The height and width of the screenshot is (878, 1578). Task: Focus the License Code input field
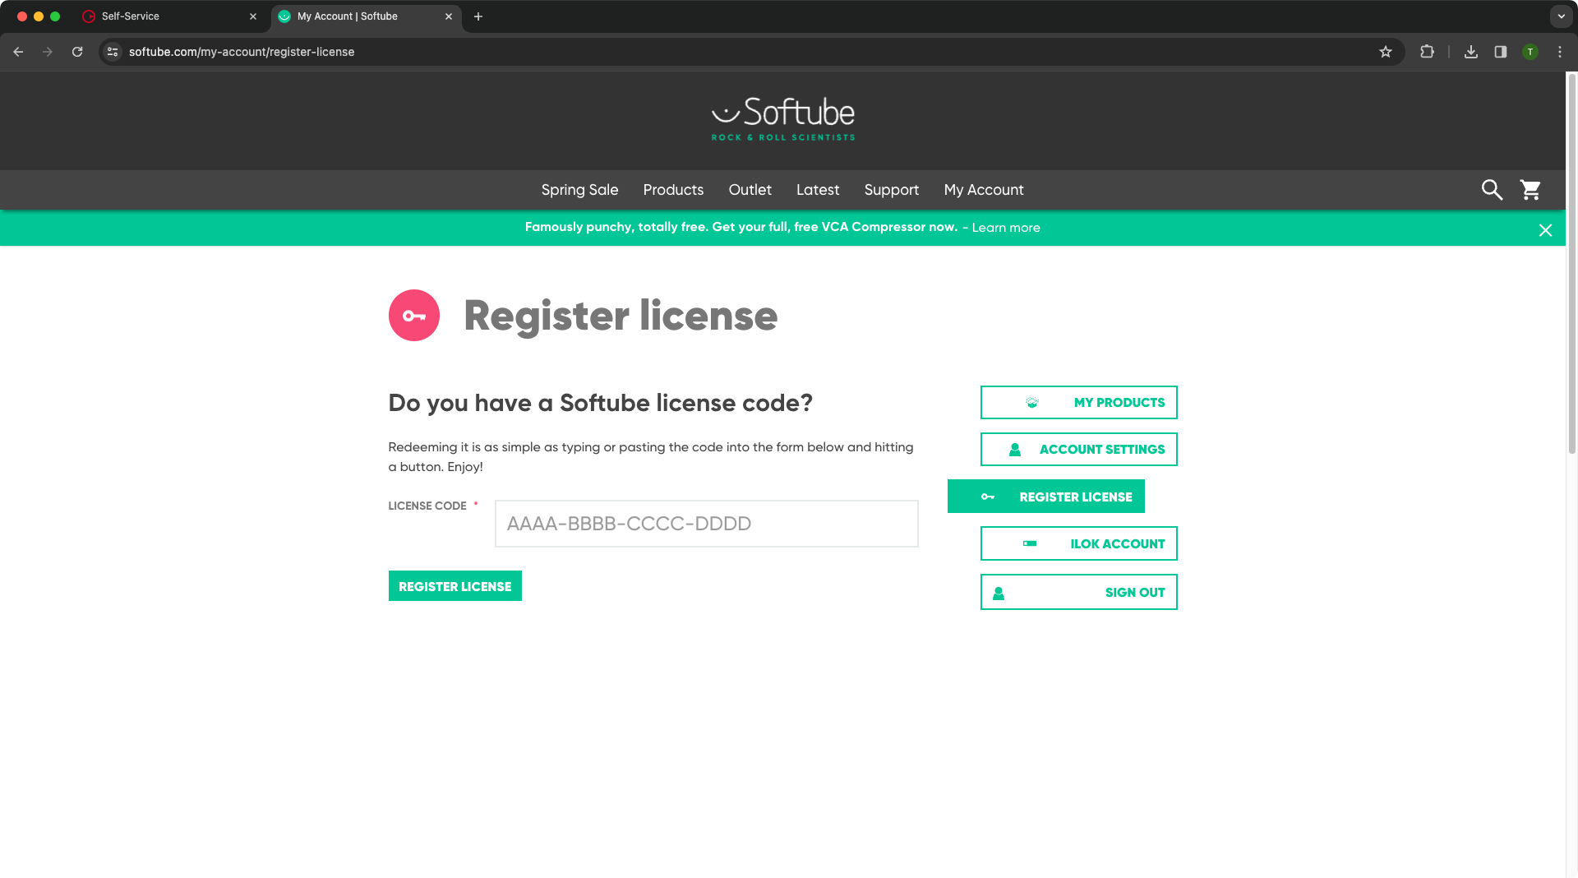706,524
